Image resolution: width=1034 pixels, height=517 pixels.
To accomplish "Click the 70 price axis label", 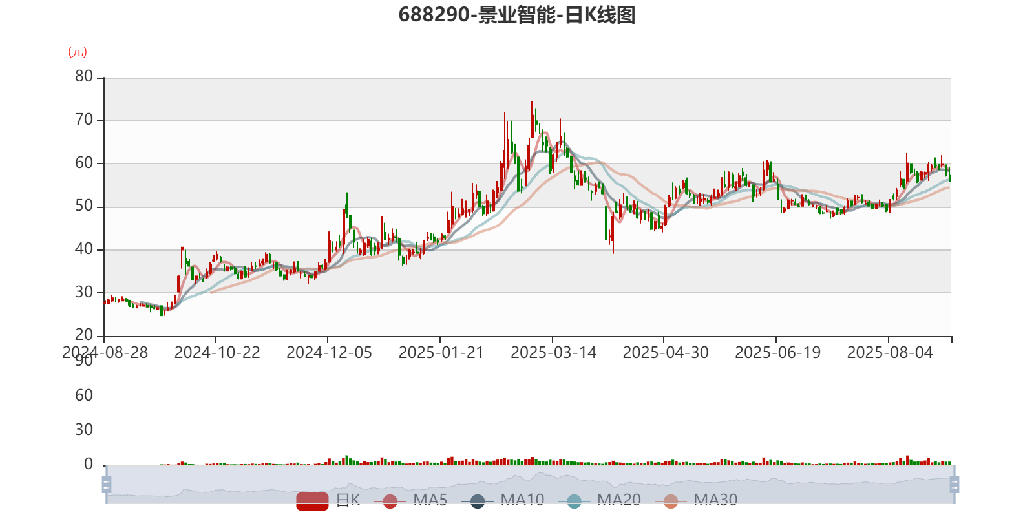I will click(x=84, y=120).
